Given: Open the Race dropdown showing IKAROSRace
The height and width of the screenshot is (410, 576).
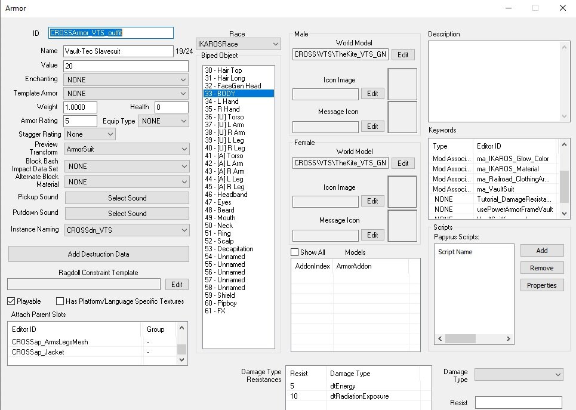Looking at the screenshot, I should (238, 44).
